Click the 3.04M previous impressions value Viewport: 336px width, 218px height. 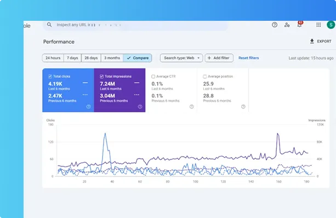pyautogui.click(x=107, y=96)
